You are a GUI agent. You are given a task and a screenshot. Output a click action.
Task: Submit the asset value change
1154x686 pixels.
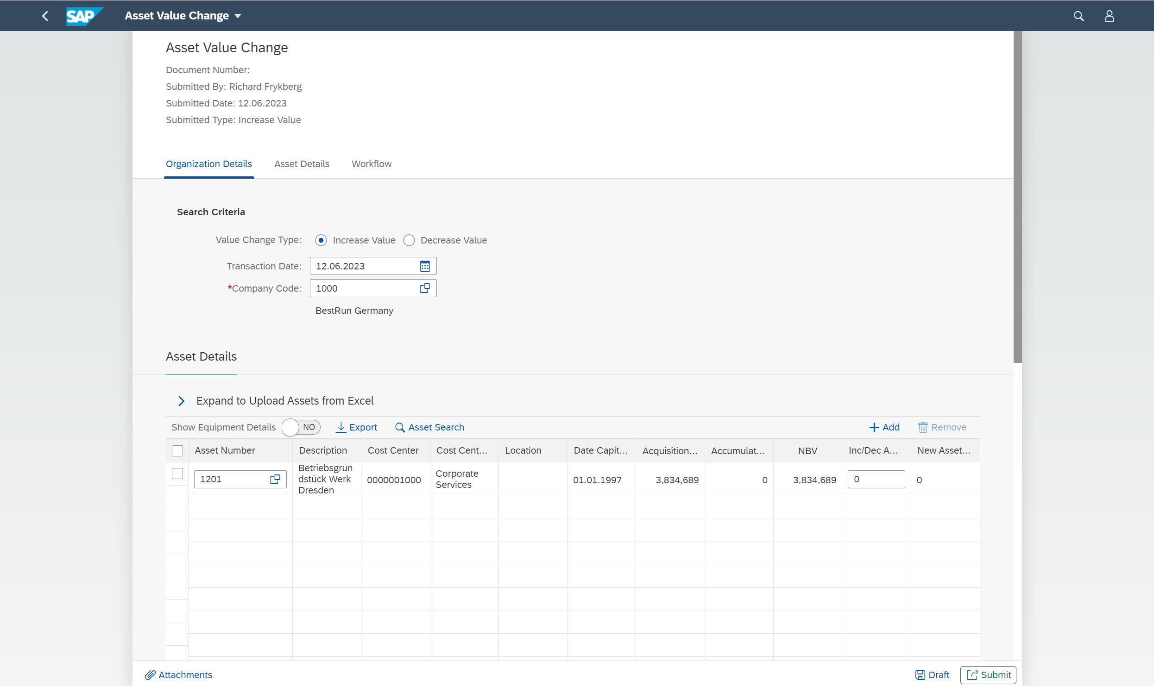[989, 674]
